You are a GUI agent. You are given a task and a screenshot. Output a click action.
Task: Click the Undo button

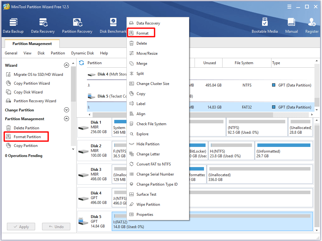pyautogui.click(x=56, y=227)
